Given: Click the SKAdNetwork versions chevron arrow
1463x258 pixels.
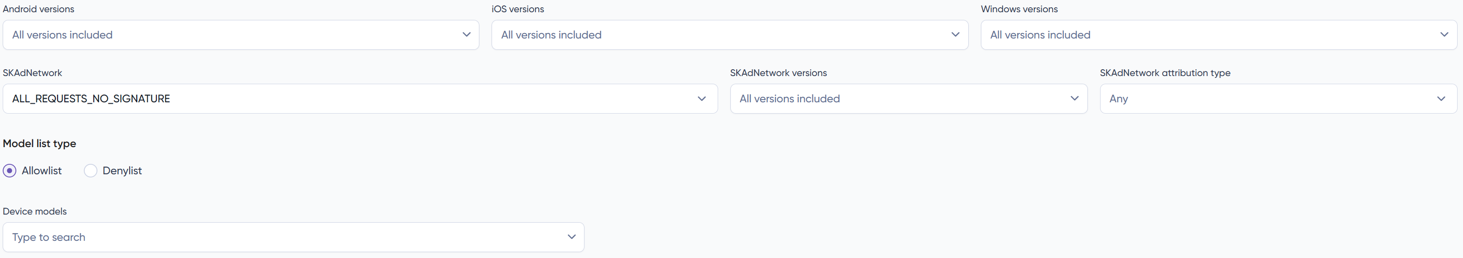Looking at the screenshot, I should click(1074, 99).
